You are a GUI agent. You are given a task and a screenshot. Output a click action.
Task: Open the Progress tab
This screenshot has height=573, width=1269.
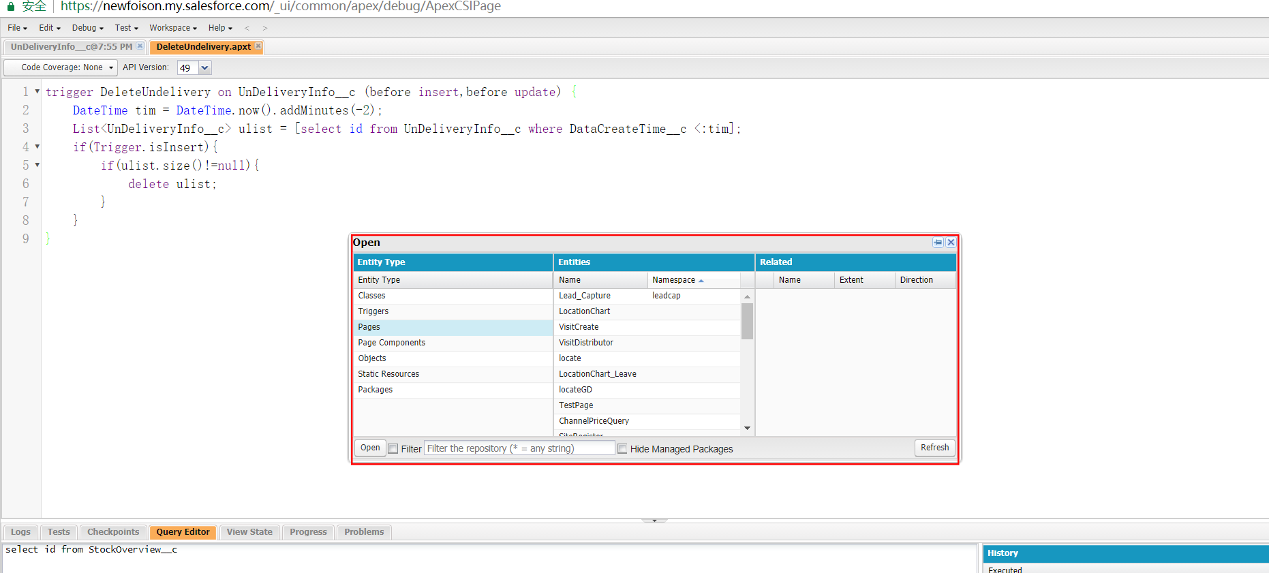[308, 532]
